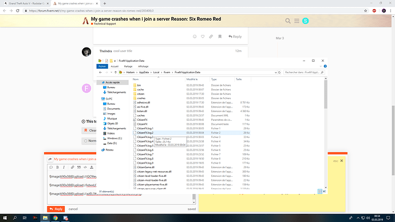Sort by the Nom column header
Screen dimensions: 395x222
coord(136,80)
